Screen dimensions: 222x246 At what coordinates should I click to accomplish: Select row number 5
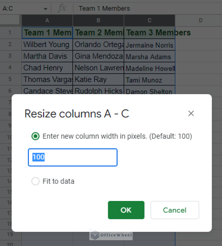coord(10,79)
